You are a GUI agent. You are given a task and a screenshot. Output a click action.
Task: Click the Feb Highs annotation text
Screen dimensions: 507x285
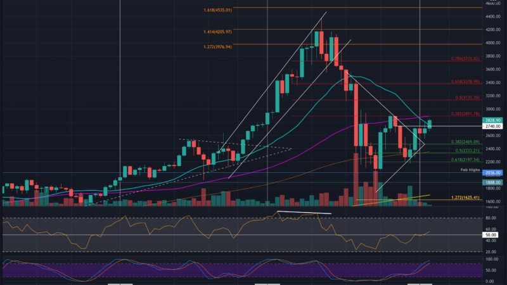[470, 170]
